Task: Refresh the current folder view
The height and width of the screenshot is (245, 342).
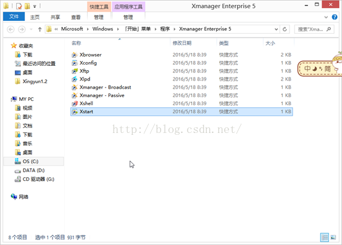Action: (285, 29)
